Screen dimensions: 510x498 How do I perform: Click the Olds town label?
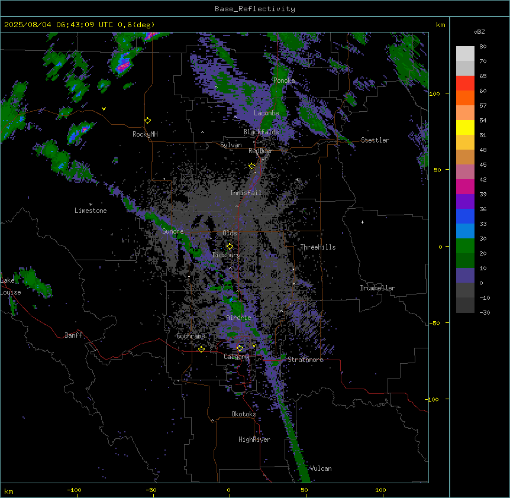click(x=230, y=233)
